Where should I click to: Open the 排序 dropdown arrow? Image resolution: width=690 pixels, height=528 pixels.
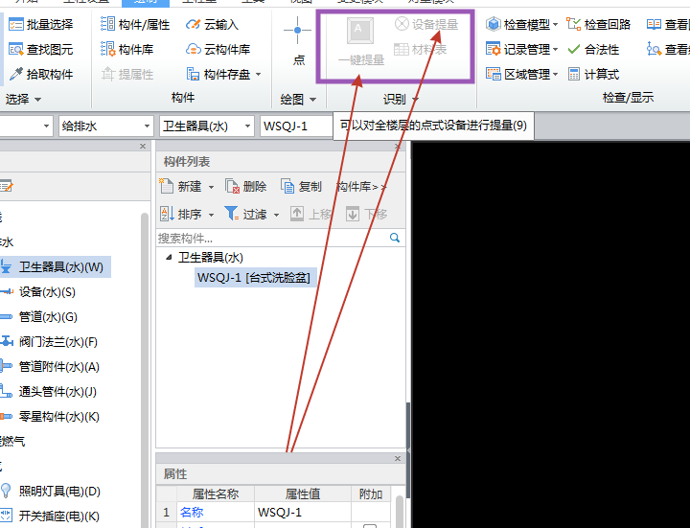click(211, 216)
